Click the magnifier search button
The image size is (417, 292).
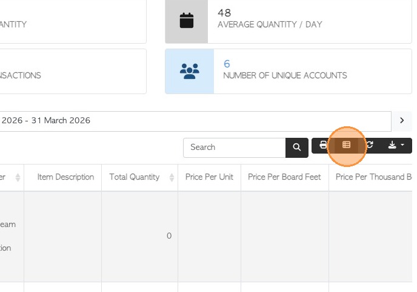coord(297,148)
